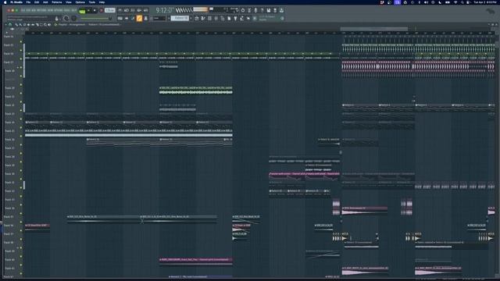Mute Track 14 using its green dot
Image resolution: width=500 pixels, height=281 pixels.
(21, 41)
